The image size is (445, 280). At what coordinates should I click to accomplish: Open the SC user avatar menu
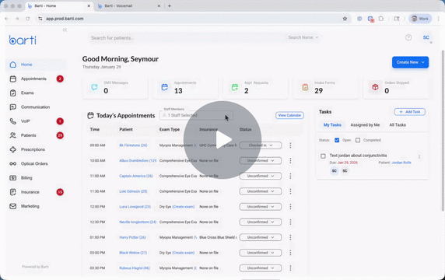click(x=426, y=37)
